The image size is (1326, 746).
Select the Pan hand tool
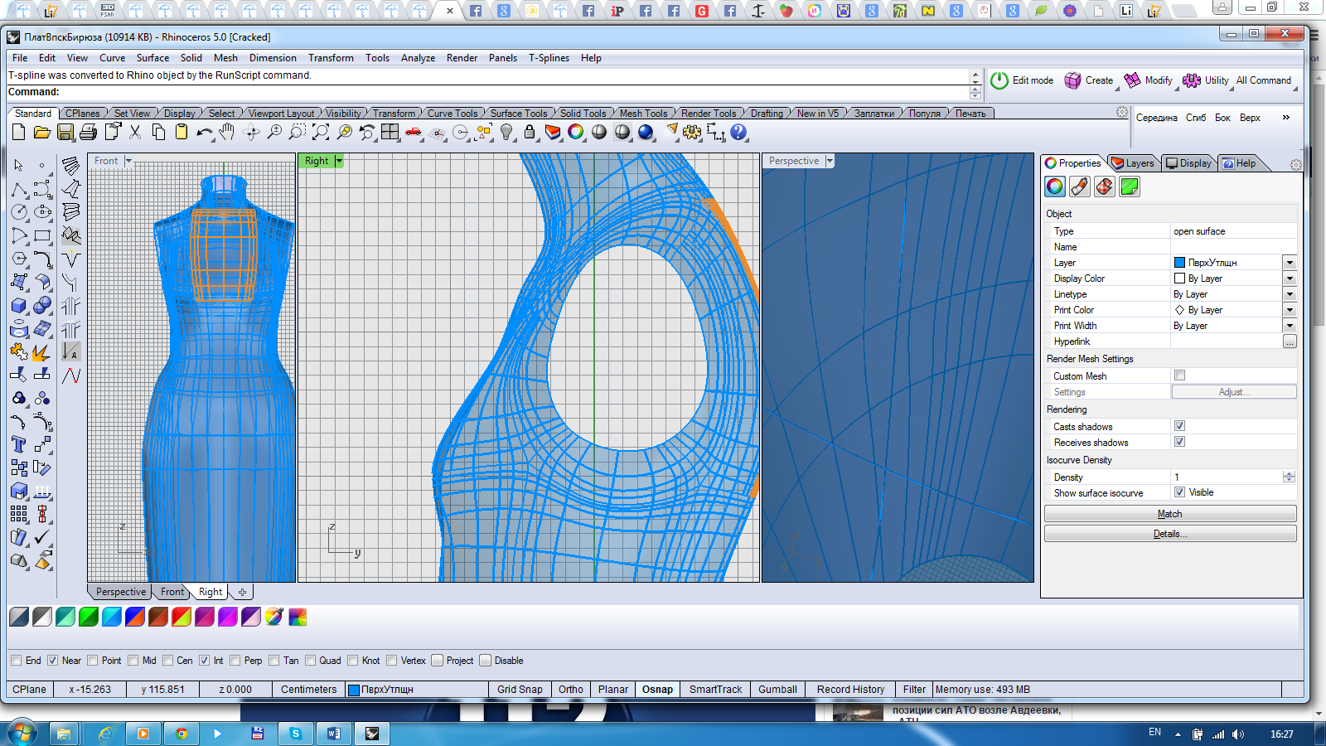coord(227,133)
